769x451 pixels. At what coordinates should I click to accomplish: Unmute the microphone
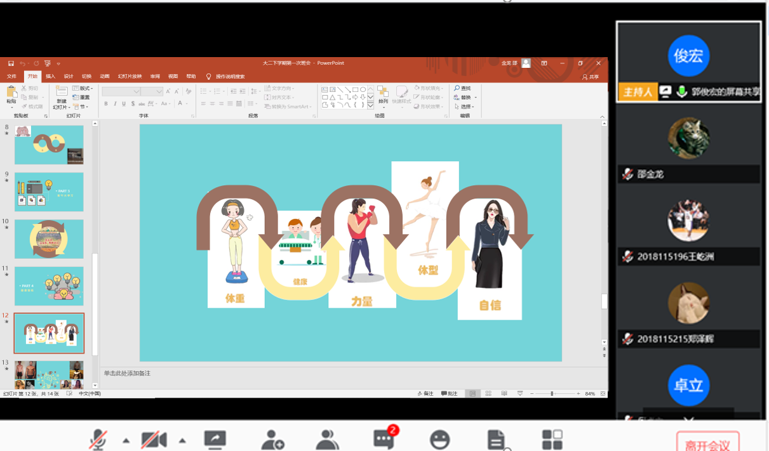(98, 439)
